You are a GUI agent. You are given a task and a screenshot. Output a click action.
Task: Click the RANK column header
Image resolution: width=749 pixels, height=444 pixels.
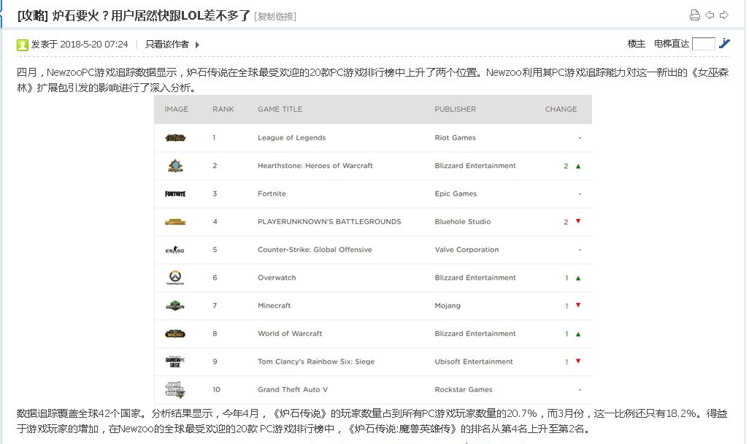coord(223,109)
